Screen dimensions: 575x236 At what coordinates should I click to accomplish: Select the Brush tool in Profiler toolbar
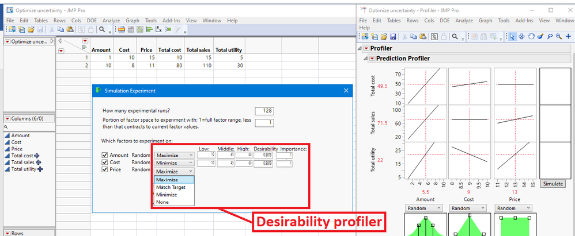(x=540, y=37)
